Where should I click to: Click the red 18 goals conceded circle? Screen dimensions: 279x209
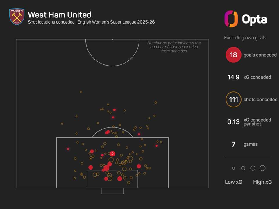click(x=233, y=55)
